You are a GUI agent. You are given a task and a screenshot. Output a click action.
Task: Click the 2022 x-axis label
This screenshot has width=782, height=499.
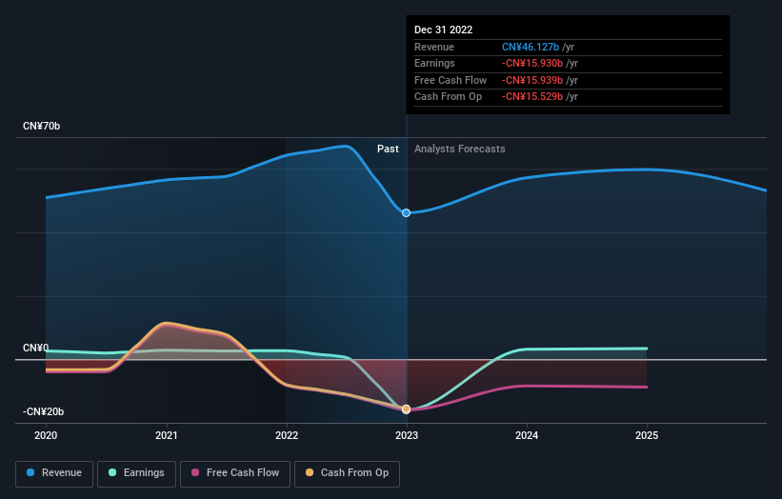click(287, 436)
